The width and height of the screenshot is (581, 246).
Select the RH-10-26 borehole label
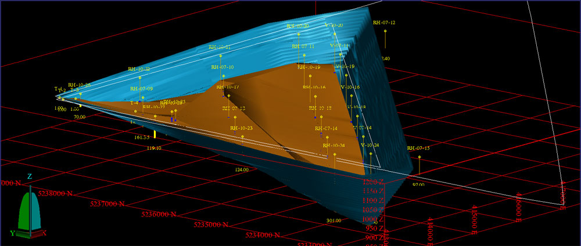[x=79, y=85]
